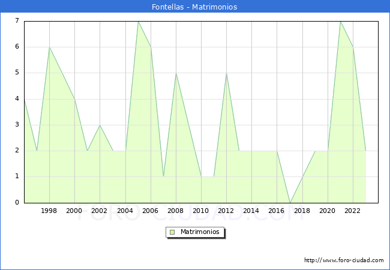Click the Matrimonios legend label
The width and height of the screenshot is (390, 270).
pyautogui.click(x=200, y=232)
